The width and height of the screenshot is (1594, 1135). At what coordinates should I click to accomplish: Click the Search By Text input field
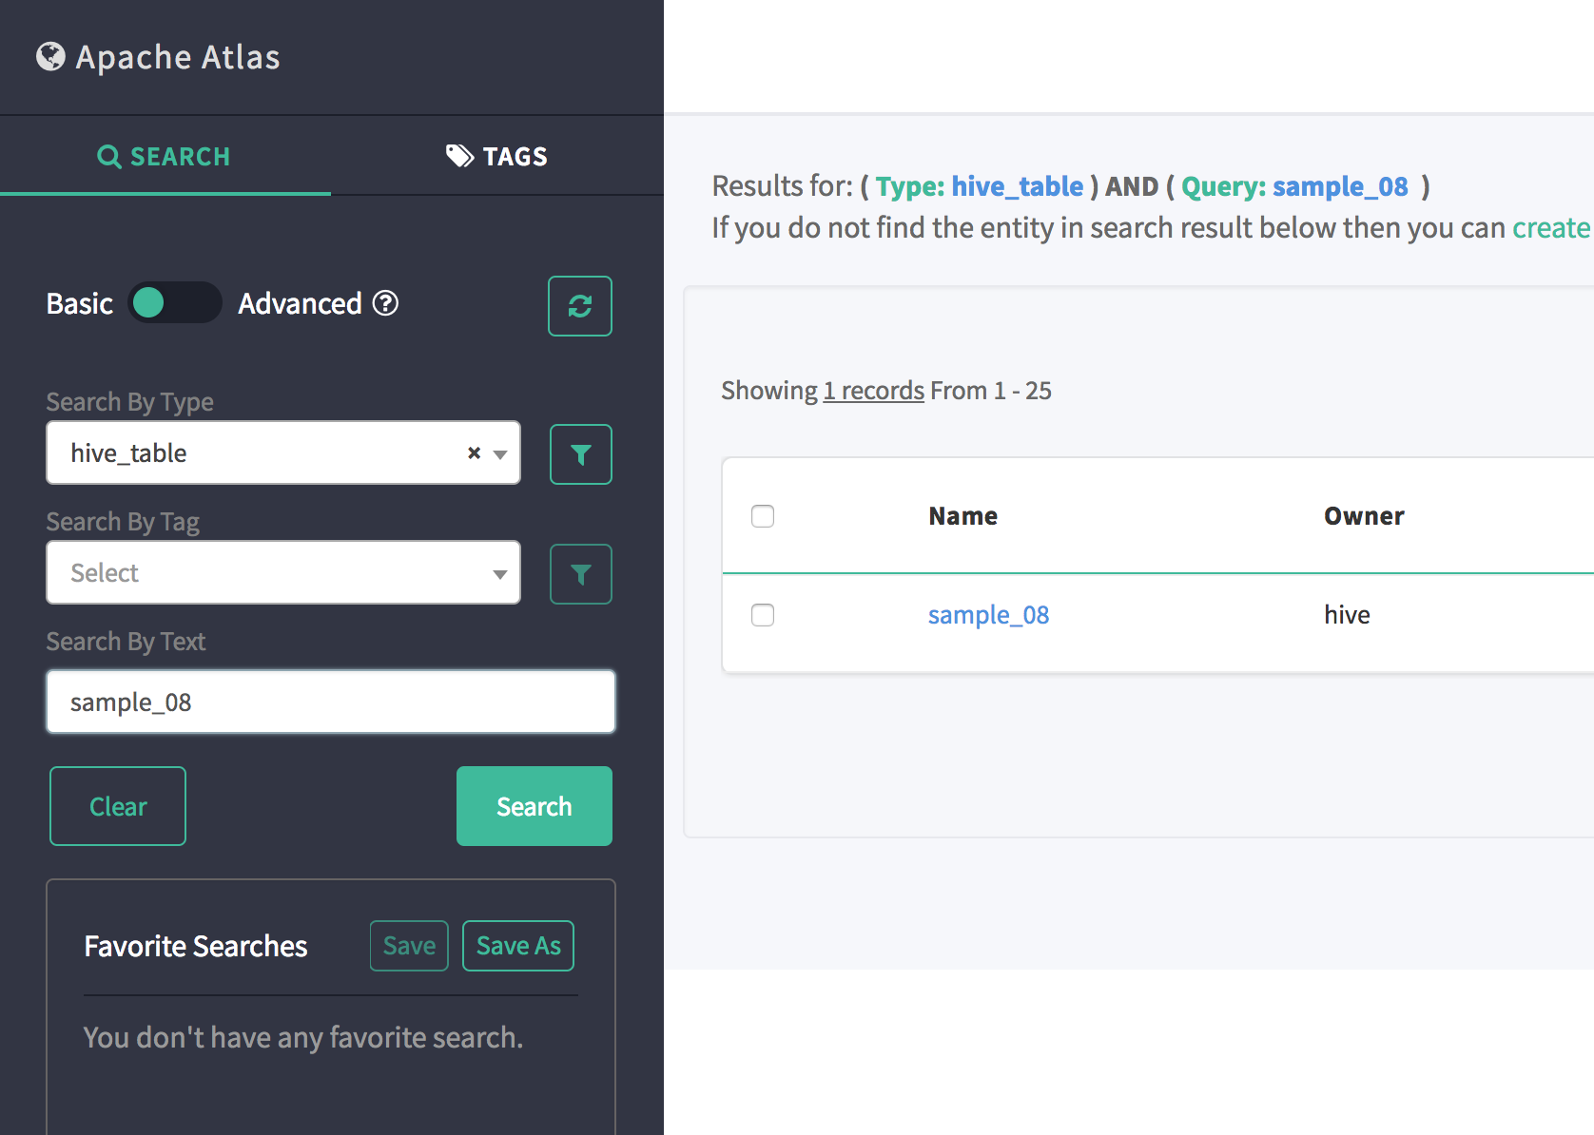coord(331,702)
